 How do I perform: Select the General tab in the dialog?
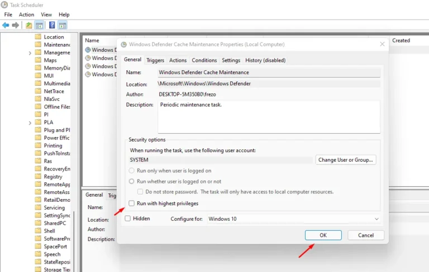point(132,60)
